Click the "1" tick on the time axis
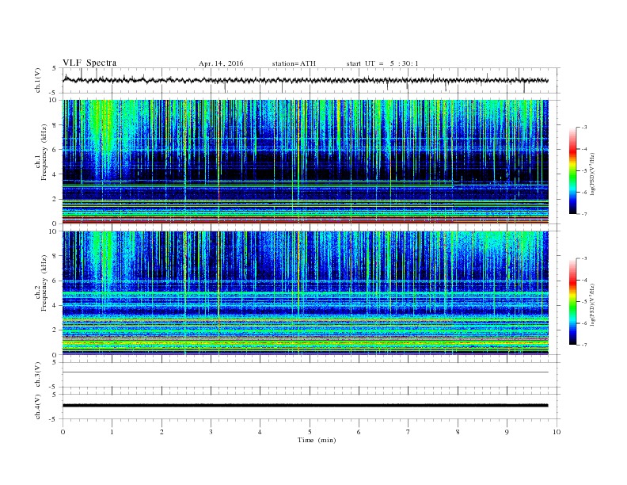The image size is (627, 485). click(x=112, y=432)
